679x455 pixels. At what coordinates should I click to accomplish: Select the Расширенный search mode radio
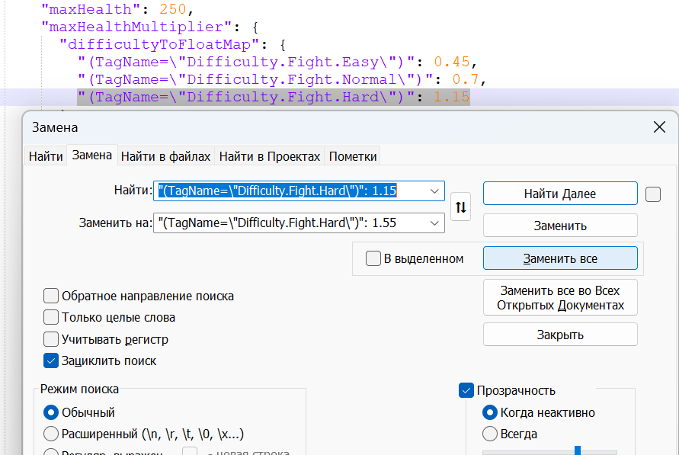pyautogui.click(x=51, y=434)
